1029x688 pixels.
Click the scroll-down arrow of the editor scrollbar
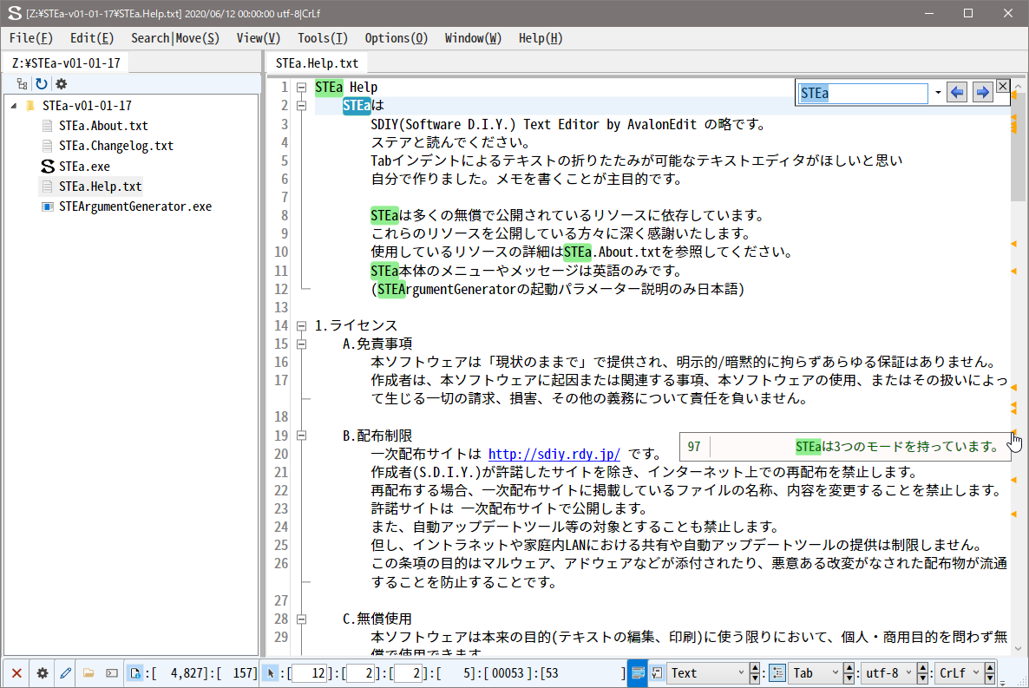(1018, 649)
